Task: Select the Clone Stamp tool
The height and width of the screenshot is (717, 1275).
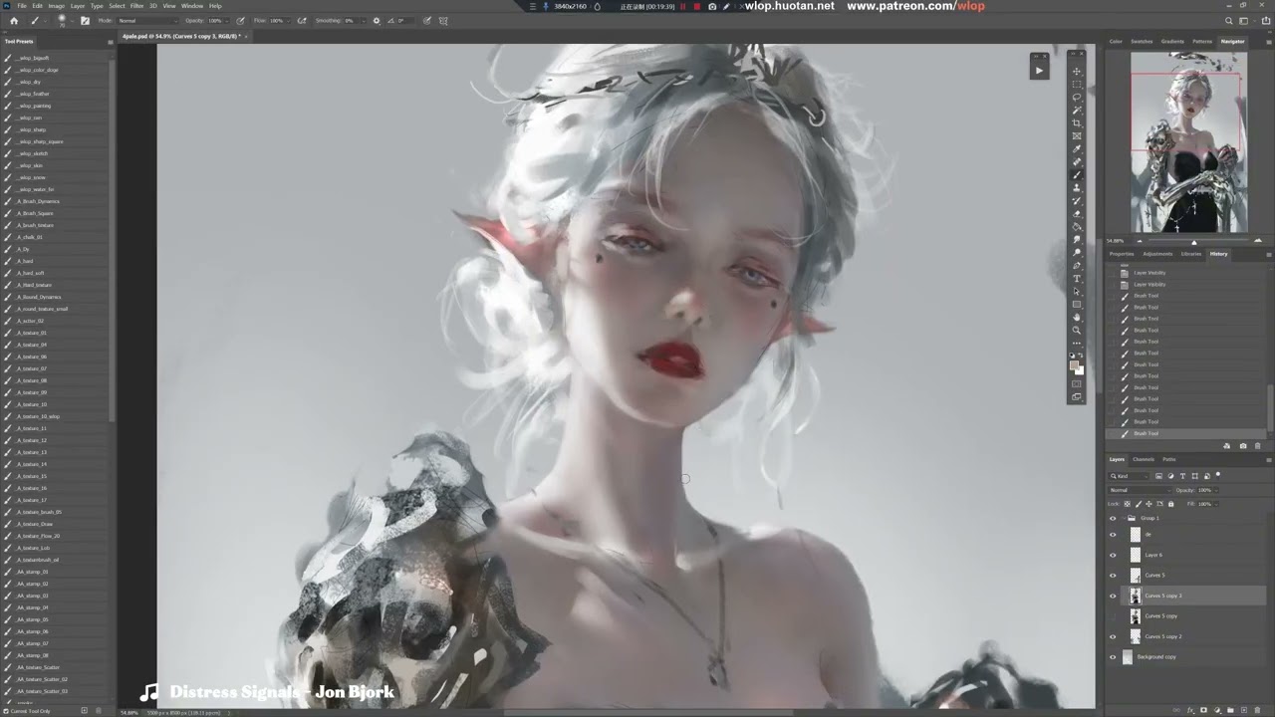Action: coord(1077,188)
